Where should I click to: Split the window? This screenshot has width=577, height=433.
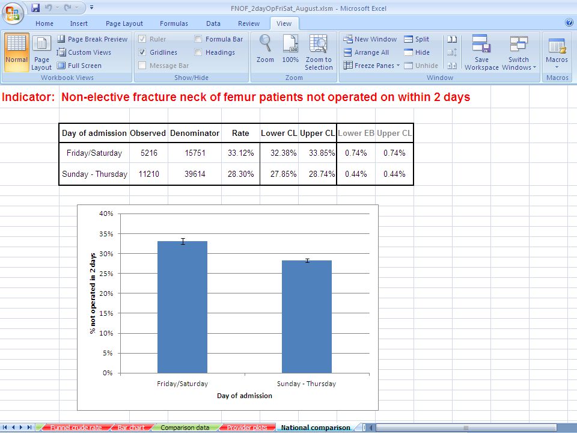click(x=417, y=39)
